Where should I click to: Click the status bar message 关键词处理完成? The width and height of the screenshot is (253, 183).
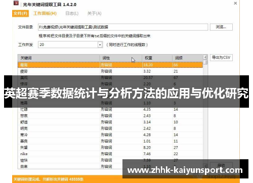[x=49, y=179]
